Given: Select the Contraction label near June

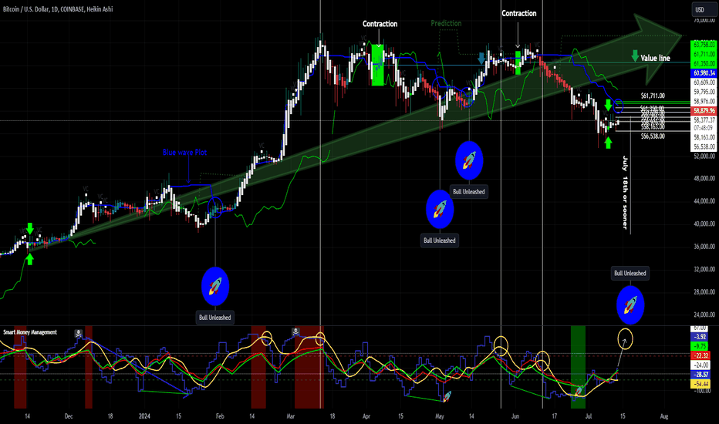Looking at the screenshot, I should [519, 13].
